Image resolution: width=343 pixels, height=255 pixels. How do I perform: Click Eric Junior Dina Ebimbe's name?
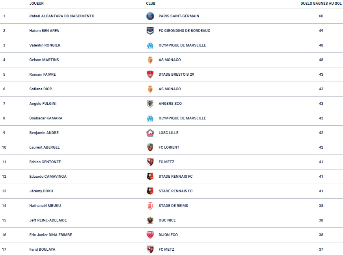pyautogui.click(x=51, y=235)
